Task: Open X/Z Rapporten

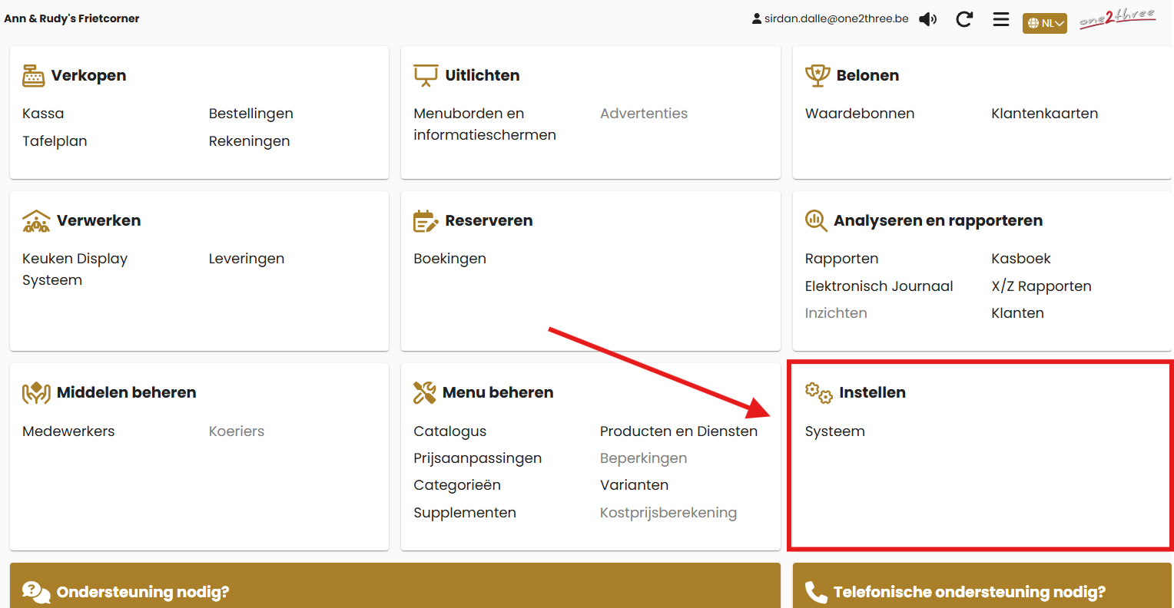Action: (1041, 286)
